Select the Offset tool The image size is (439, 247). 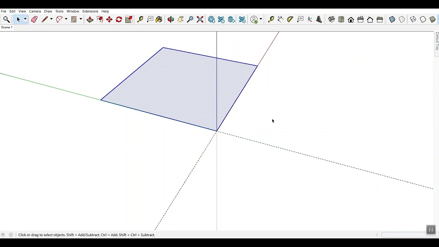(99, 20)
